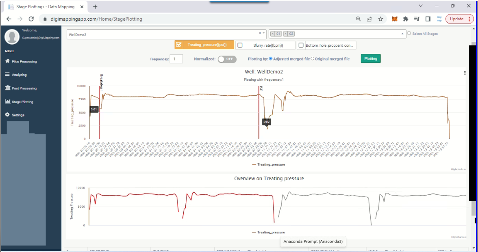478x252 pixels.
Task: Check the Slurry_rate((bpm)) checkbox
Action: [x=240, y=45]
